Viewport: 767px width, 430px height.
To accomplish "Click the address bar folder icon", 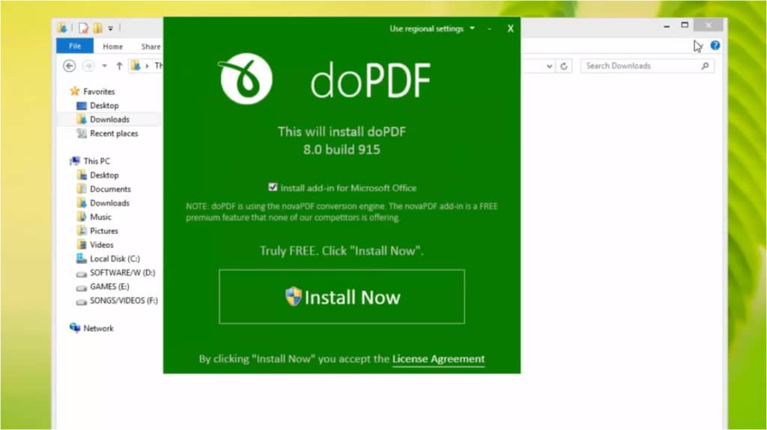I will click(136, 66).
